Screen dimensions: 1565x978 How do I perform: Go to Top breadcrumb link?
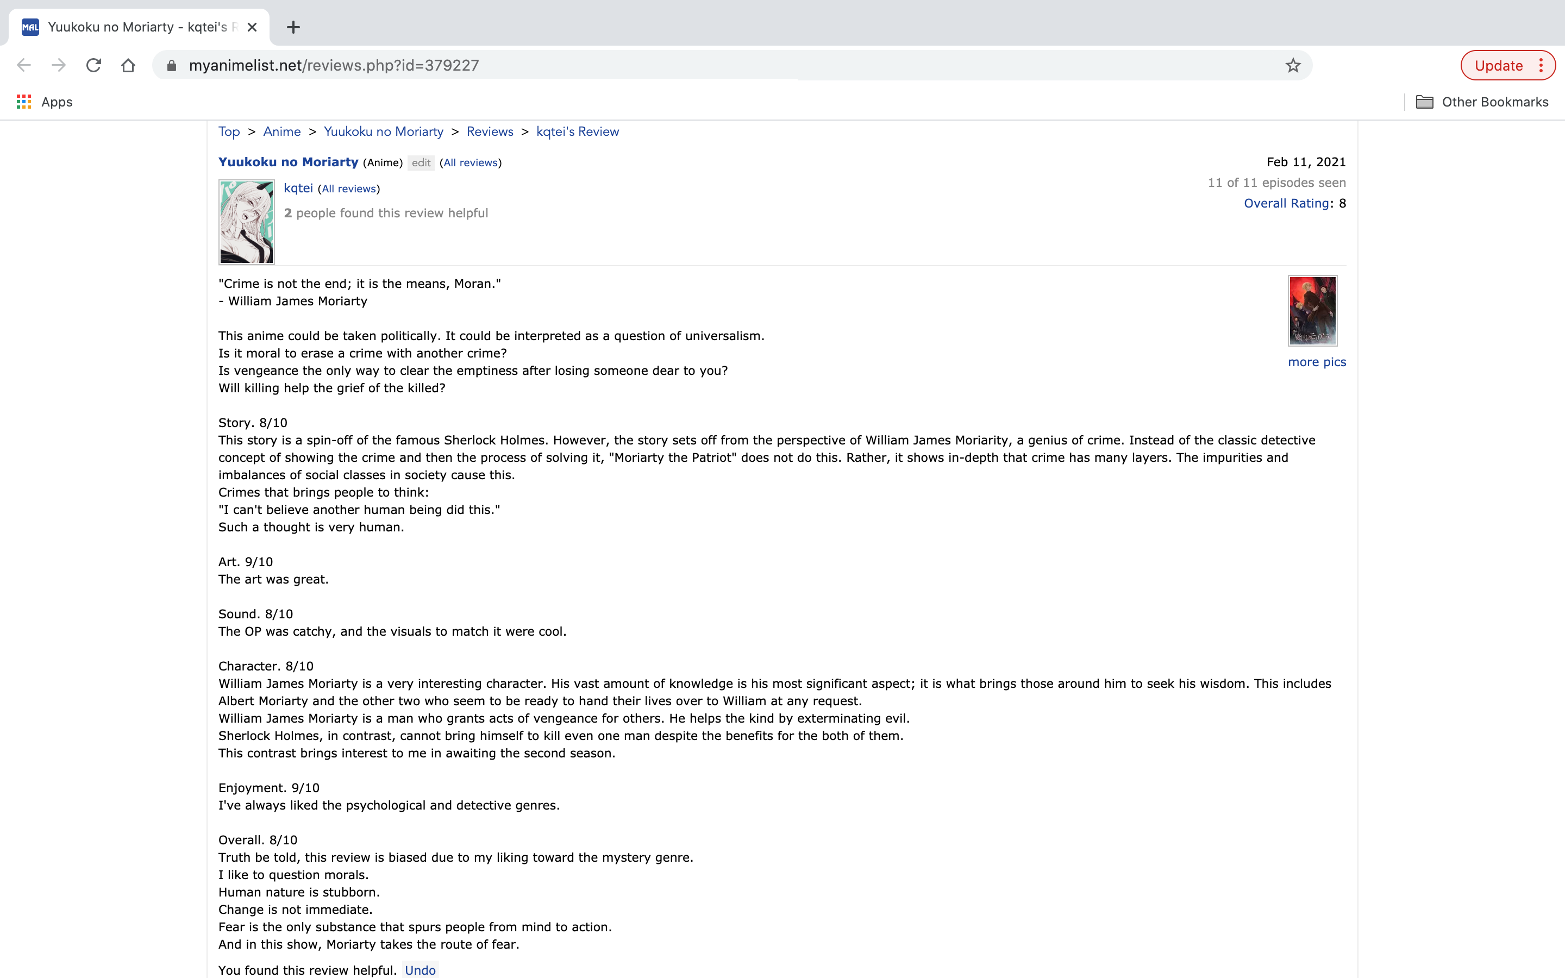tap(229, 131)
